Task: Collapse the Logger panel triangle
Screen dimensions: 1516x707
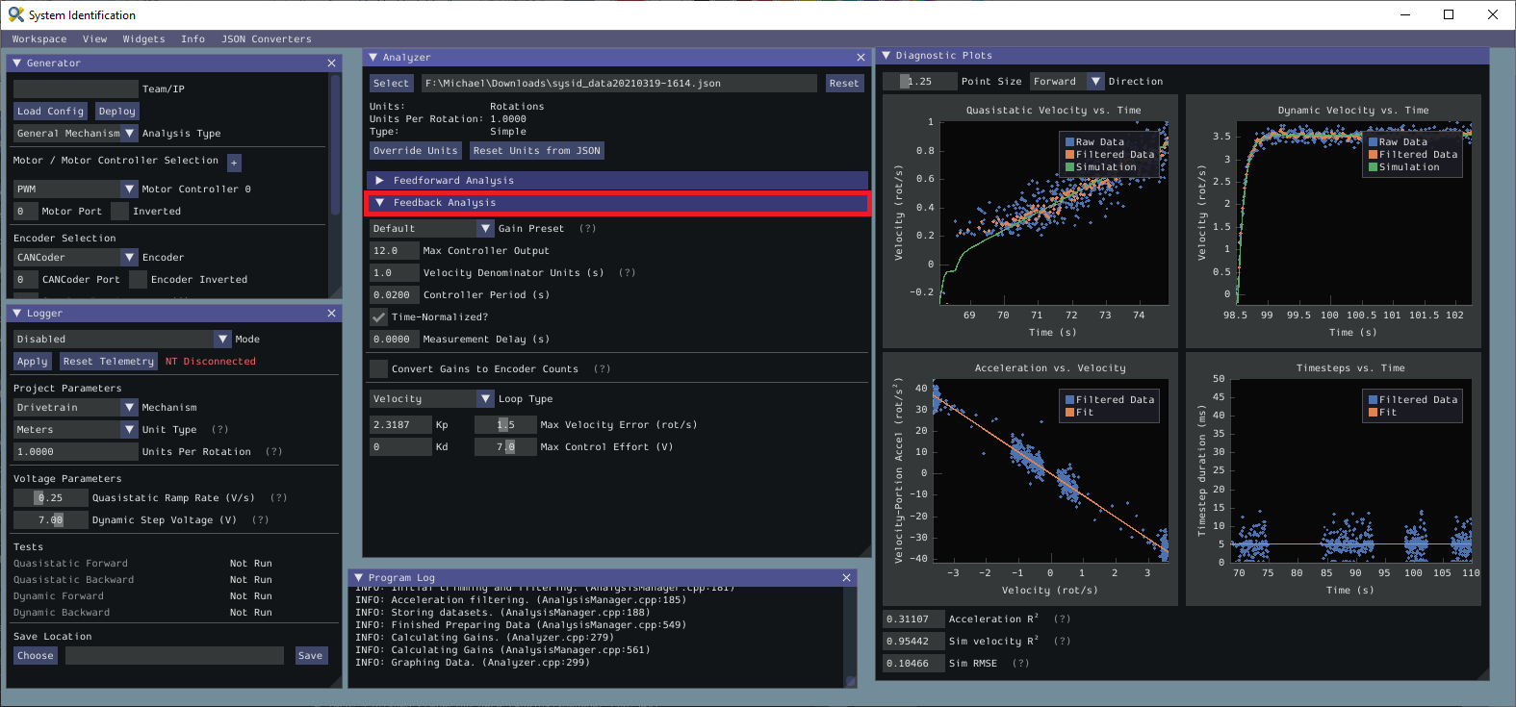Action: (x=16, y=314)
